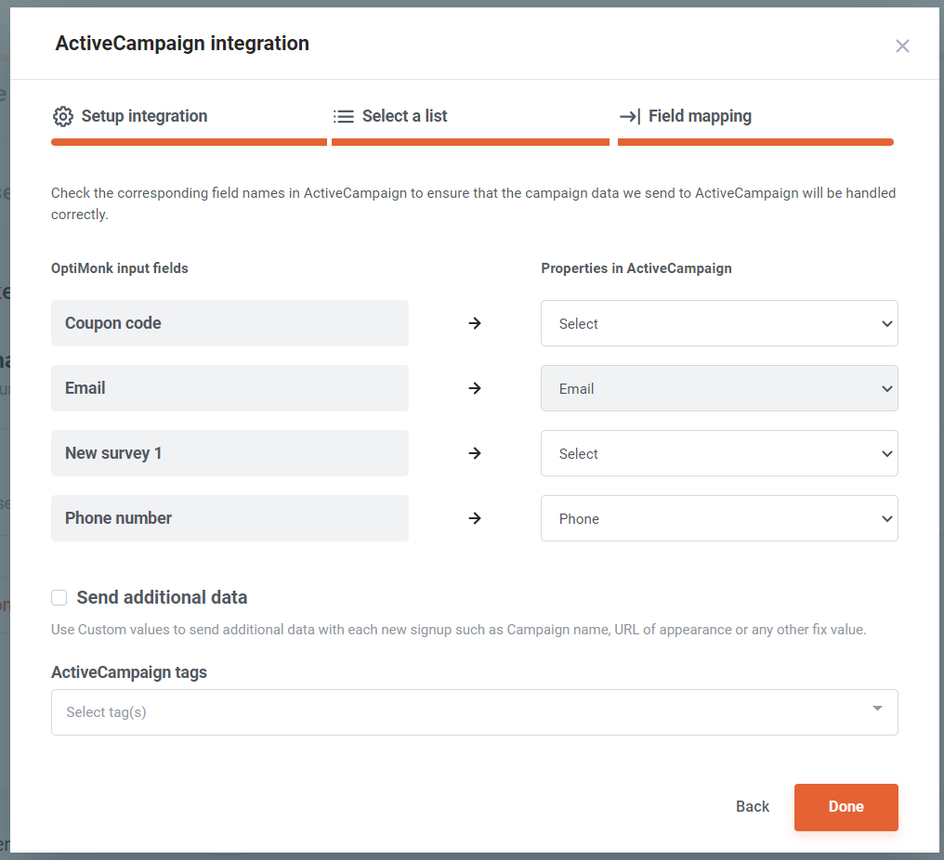Click the Done button

(x=846, y=807)
